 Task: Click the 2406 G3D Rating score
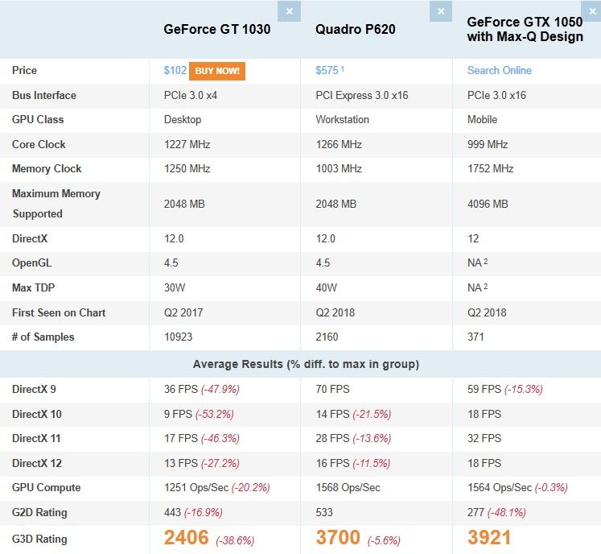[187, 538]
